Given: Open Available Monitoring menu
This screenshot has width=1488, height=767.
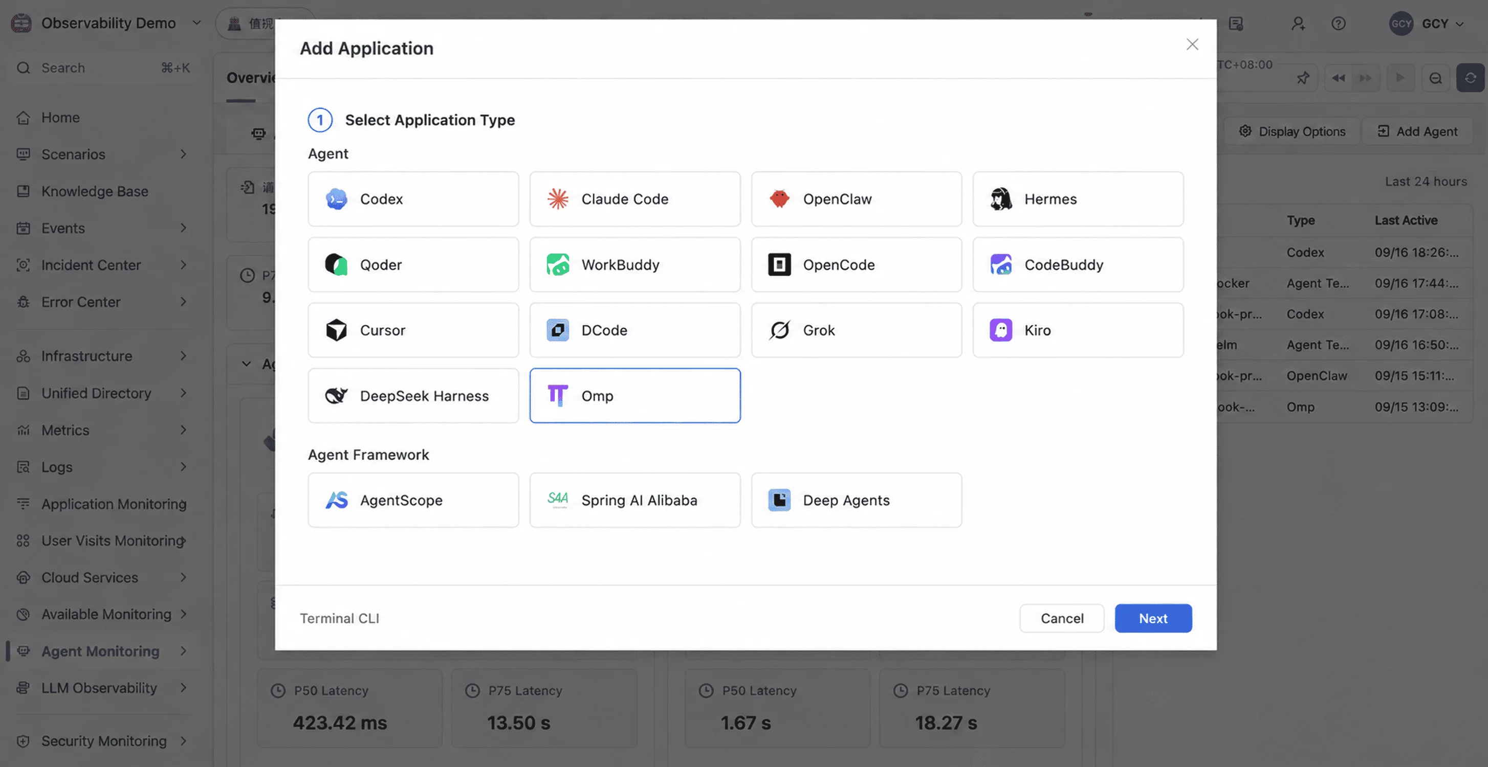Looking at the screenshot, I should (103, 614).
